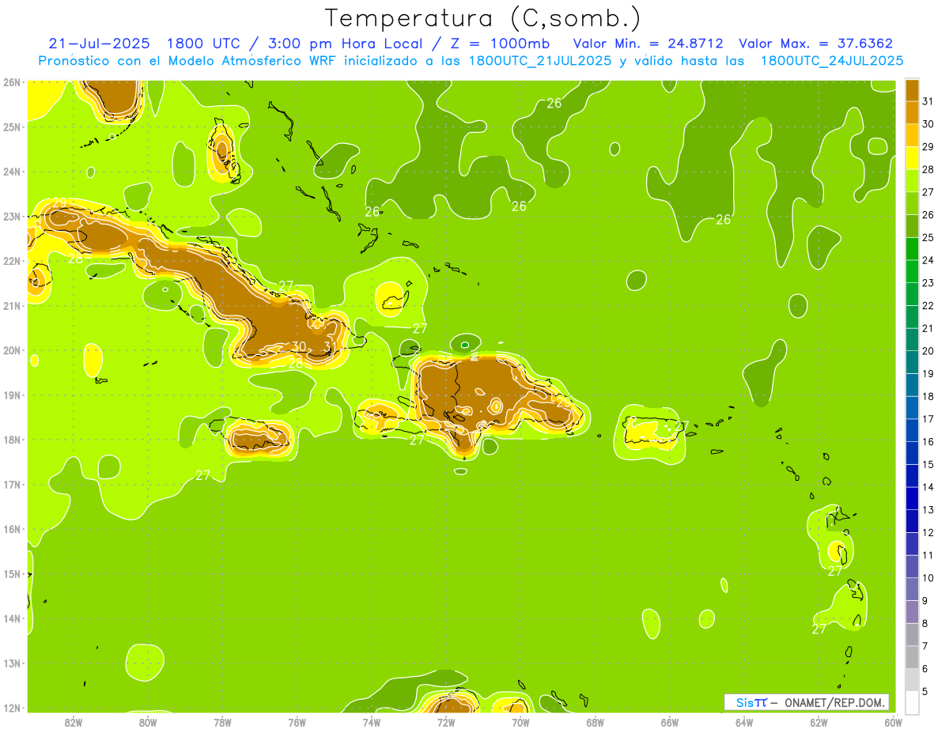Click the '1800UTC_24JUL2025' valid-until text
This screenshot has width=949, height=733.
tap(832, 60)
